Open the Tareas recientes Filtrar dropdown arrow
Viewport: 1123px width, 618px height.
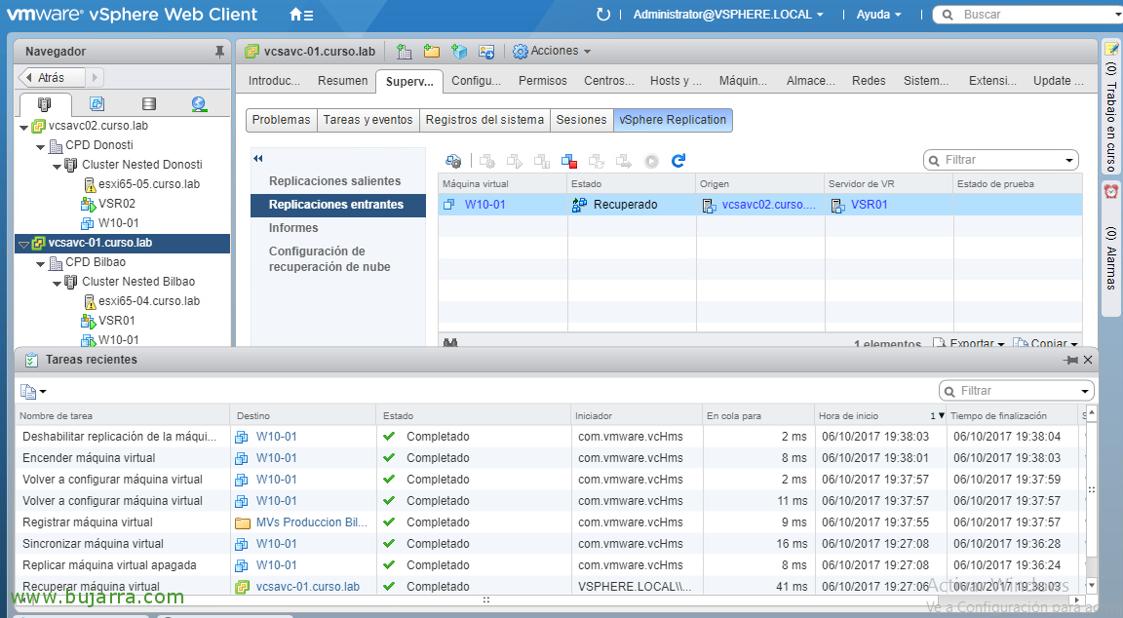tap(1084, 391)
